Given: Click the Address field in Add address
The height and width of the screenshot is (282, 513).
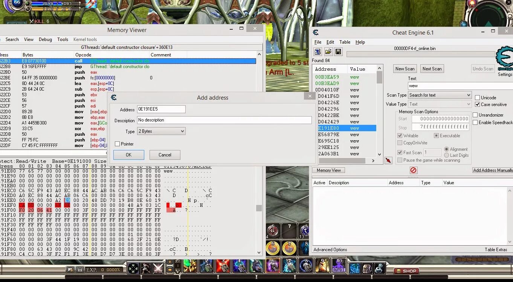Looking at the screenshot, I should (161, 109).
